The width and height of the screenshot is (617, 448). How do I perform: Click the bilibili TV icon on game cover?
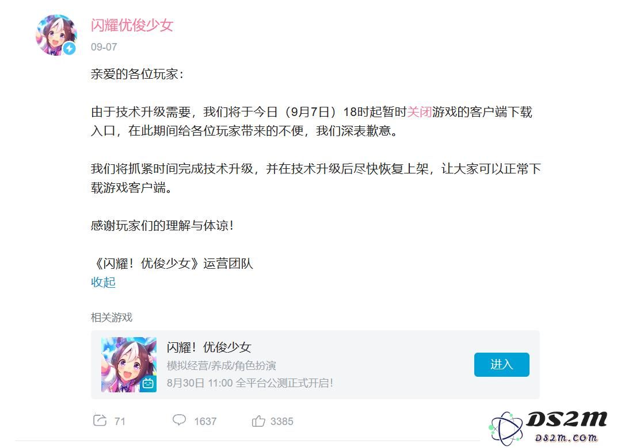click(x=148, y=383)
